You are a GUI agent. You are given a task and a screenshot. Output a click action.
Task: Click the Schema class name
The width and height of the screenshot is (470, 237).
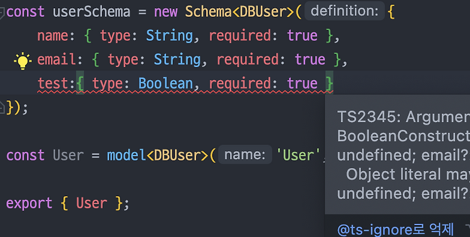pyautogui.click(x=208, y=12)
